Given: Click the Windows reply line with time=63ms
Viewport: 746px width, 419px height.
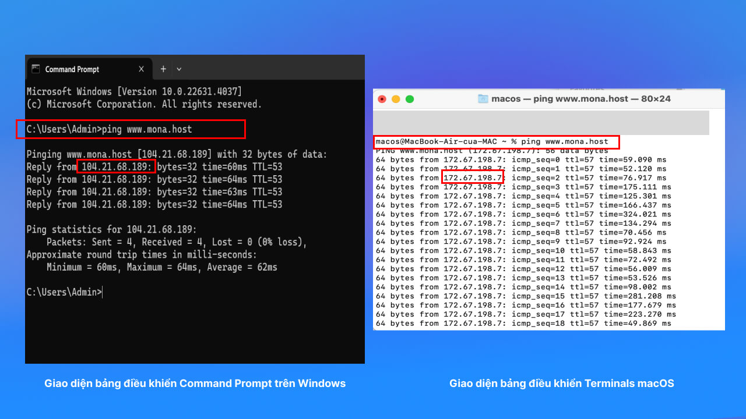Looking at the screenshot, I should 154,192.
